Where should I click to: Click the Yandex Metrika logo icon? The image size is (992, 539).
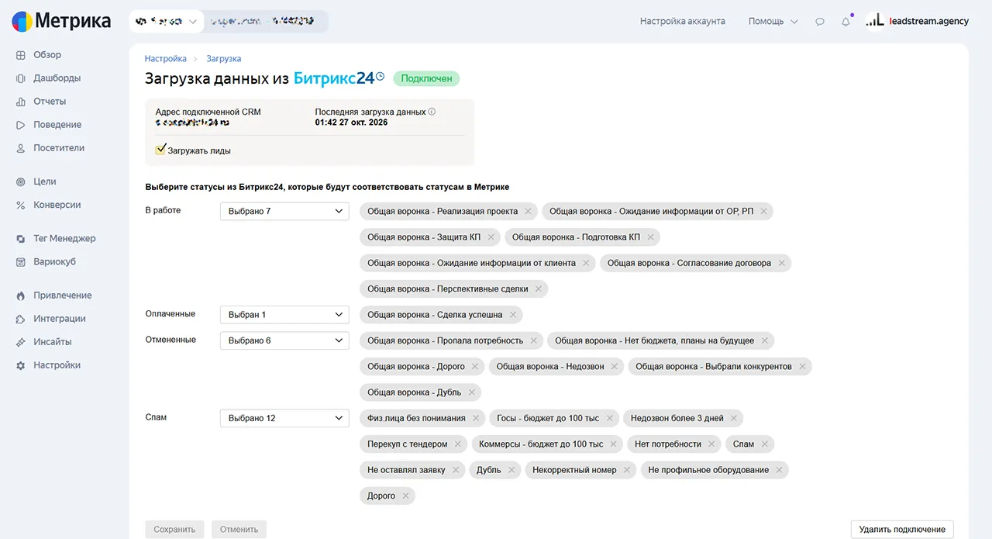tap(22, 21)
